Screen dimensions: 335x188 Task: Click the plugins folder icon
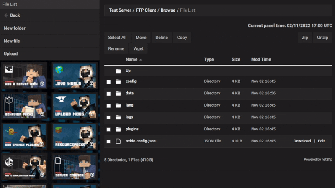[x=118, y=129]
